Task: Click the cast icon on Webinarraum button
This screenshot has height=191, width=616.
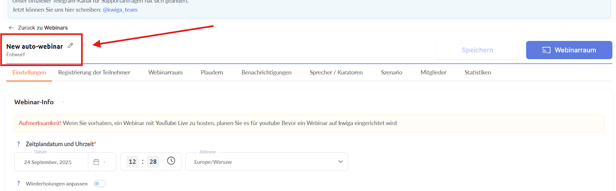Action: tap(546, 50)
